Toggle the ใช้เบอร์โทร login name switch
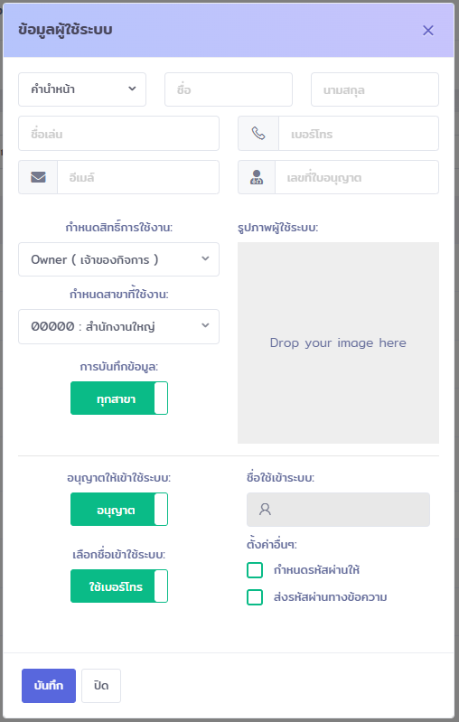Image resolution: width=459 pixels, height=722 pixels. click(x=119, y=586)
